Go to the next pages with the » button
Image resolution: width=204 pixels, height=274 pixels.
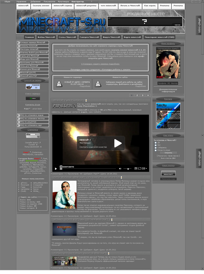(x=148, y=95)
